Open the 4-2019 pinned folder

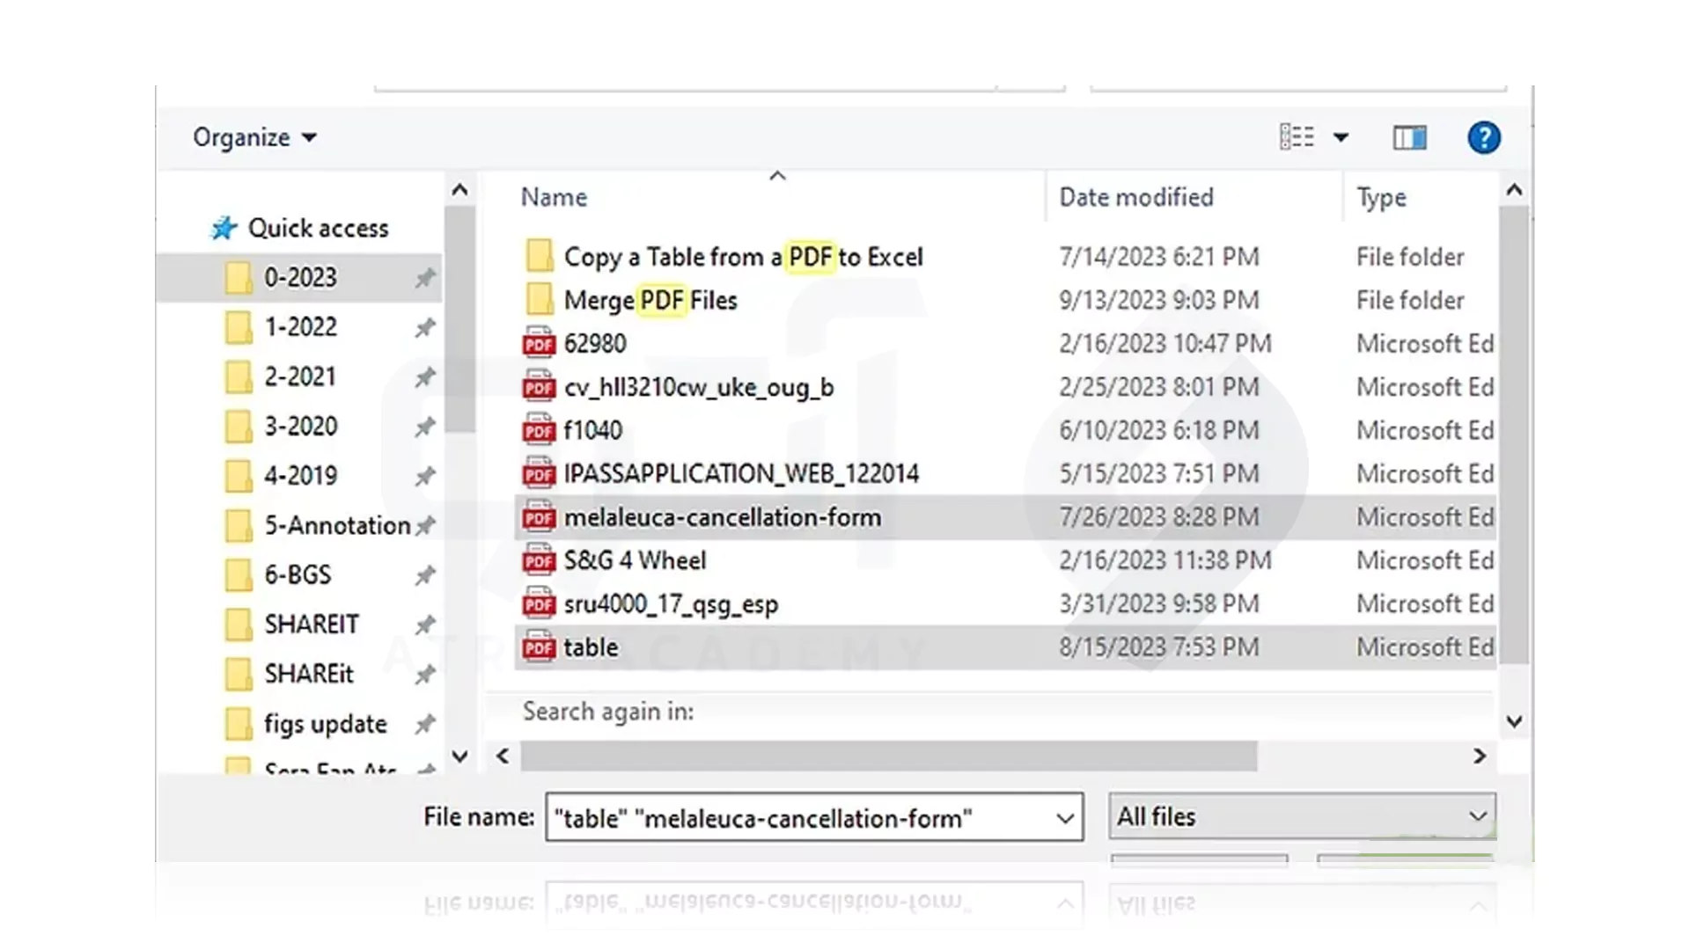coord(300,475)
